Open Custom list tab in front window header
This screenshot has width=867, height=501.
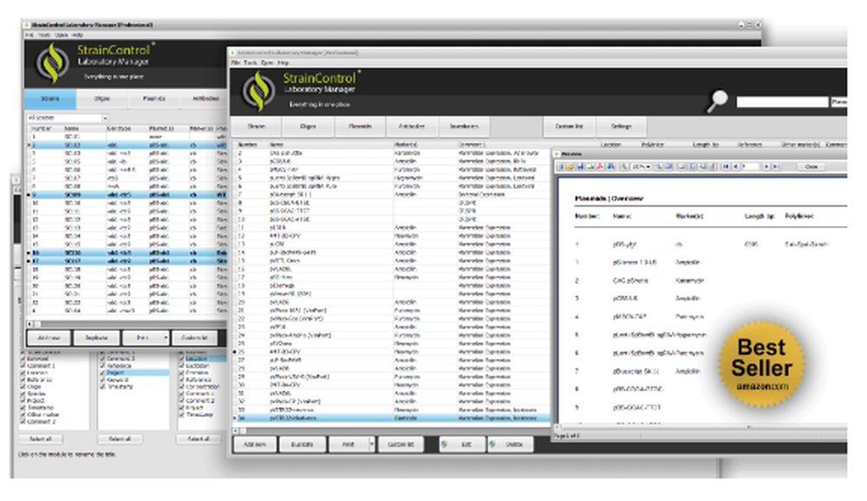[x=569, y=127]
